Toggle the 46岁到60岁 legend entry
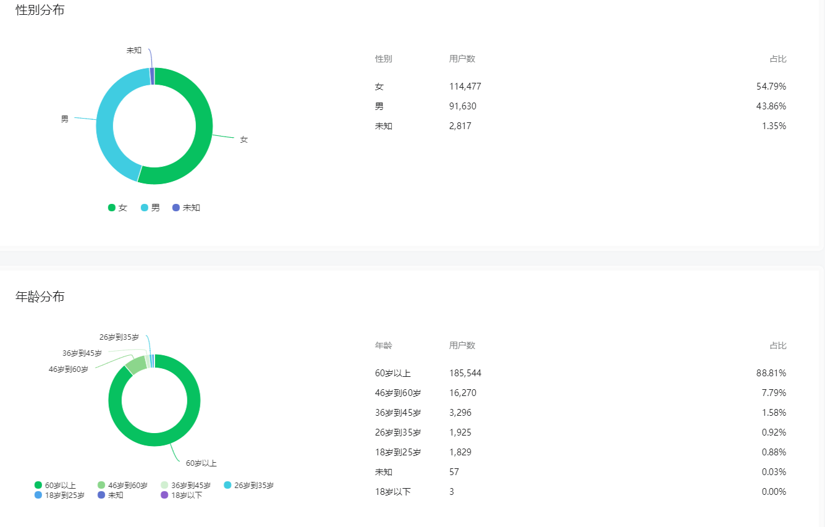The height and width of the screenshot is (527, 825). point(122,485)
